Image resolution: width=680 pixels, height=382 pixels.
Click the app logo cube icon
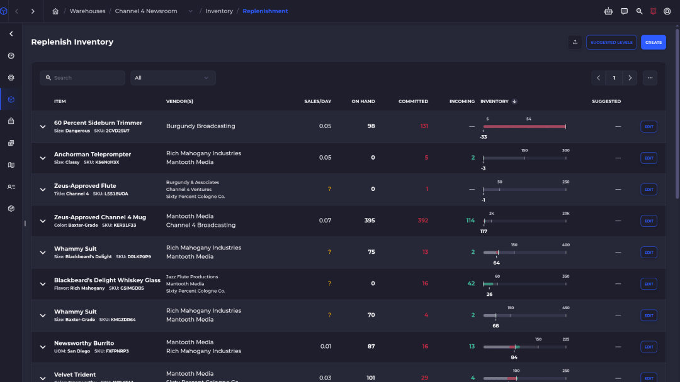point(4,11)
